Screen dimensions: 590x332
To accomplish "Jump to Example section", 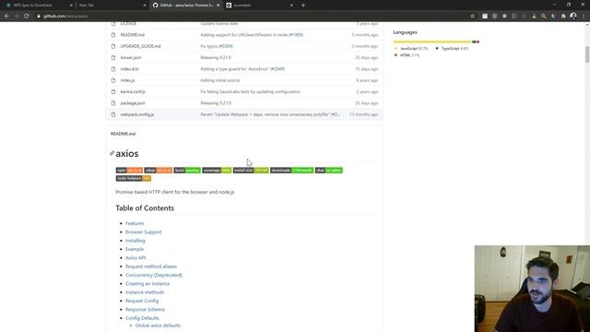I will (135, 249).
